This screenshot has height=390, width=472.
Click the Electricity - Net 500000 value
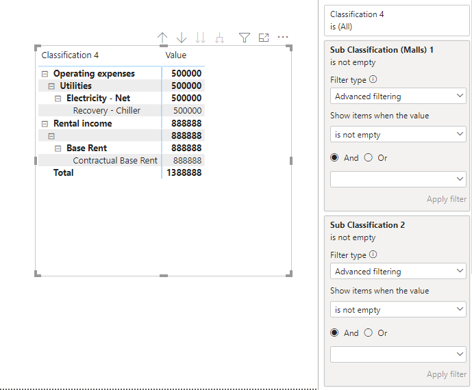186,99
